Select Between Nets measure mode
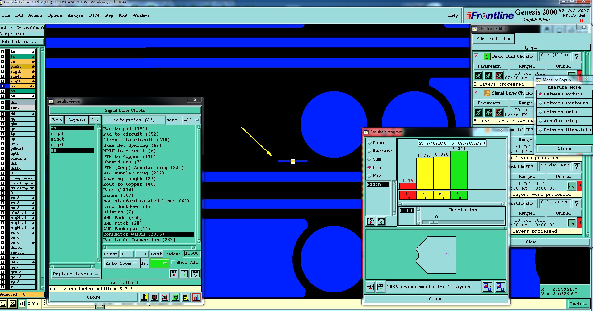The image size is (593, 311). pos(564,112)
